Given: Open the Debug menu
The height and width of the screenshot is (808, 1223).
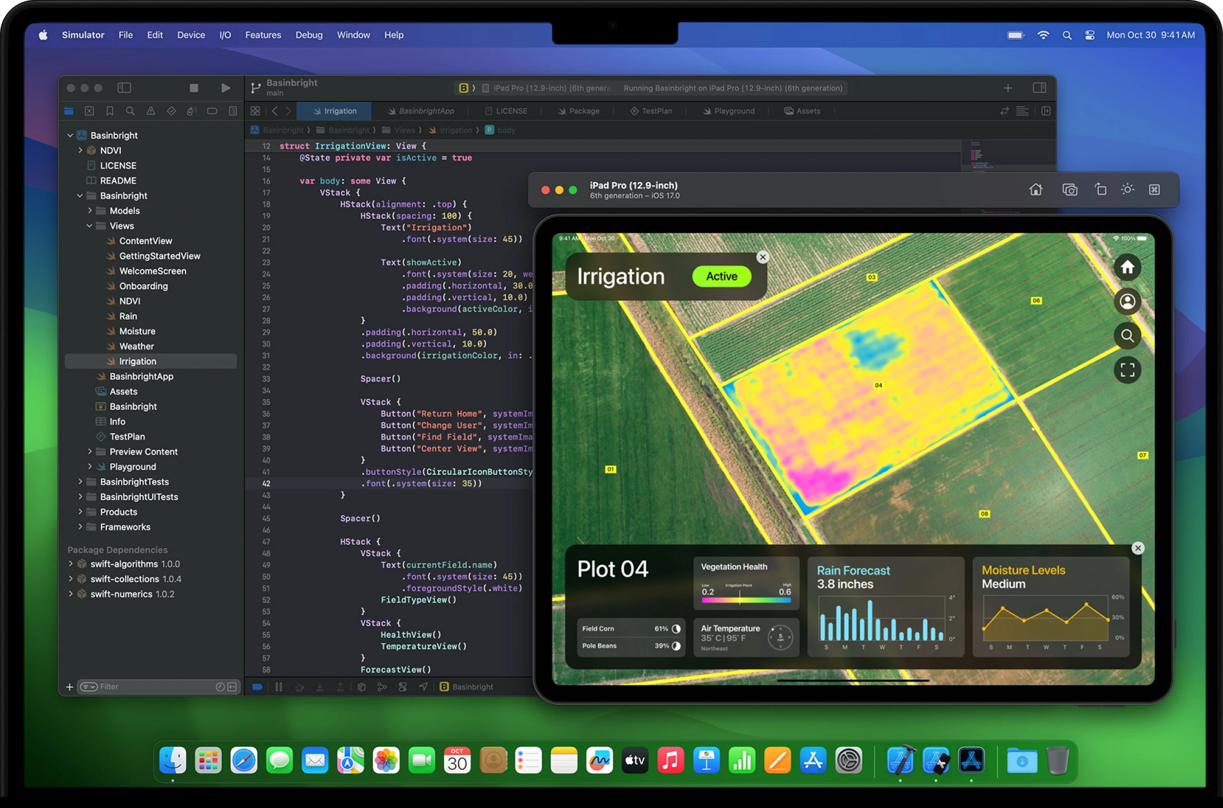Looking at the screenshot, I should click(309, 35).
